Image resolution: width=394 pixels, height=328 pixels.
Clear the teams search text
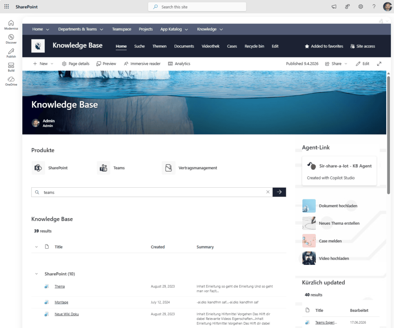coord(268,192)
